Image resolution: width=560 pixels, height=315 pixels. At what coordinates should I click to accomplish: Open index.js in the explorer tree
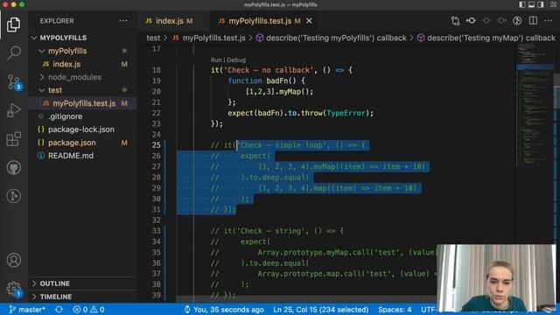coord(82,64)
